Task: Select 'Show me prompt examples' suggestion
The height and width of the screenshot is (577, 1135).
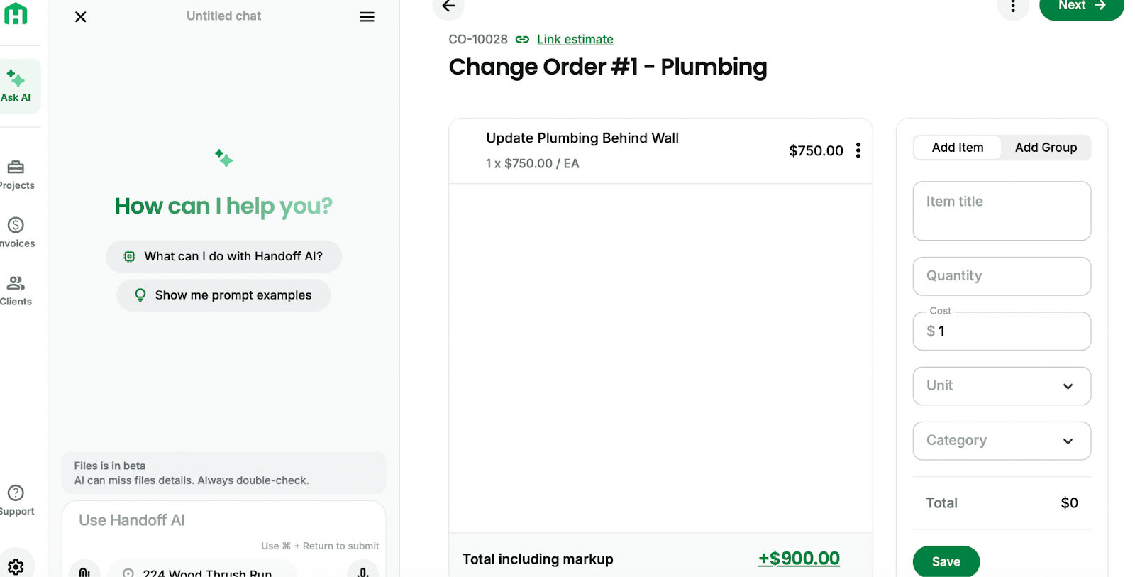Action: (223, 295)
